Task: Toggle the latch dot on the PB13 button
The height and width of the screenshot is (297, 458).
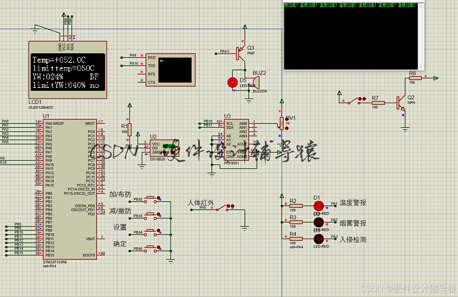Action: tap(158, 214)
